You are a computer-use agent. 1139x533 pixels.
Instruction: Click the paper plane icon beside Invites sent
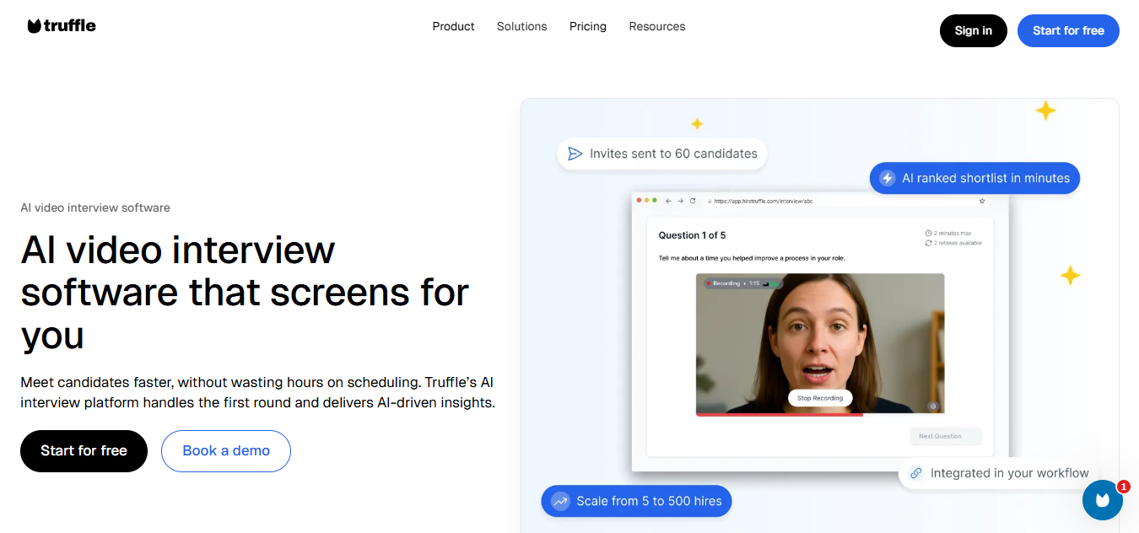(x=575, y=153)
